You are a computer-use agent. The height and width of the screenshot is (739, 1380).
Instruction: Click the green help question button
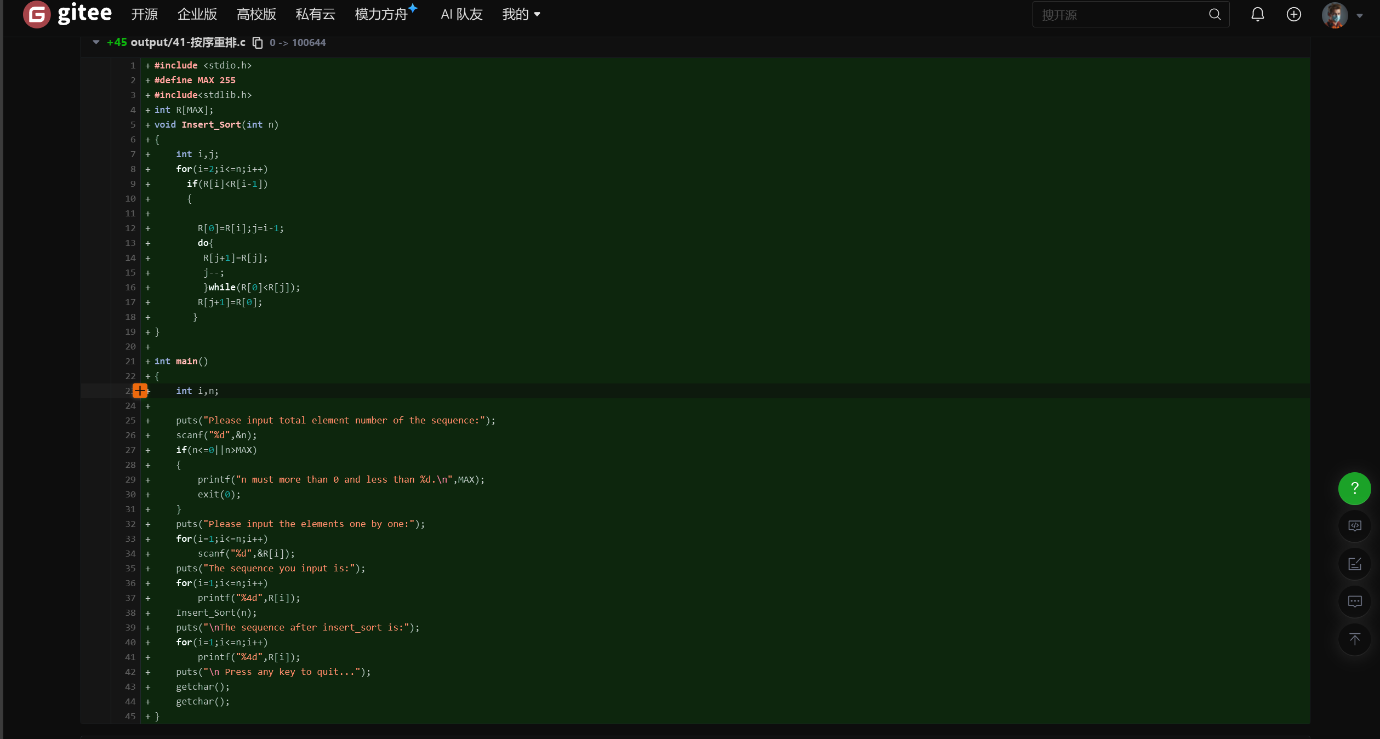(x=1354, y=488)
